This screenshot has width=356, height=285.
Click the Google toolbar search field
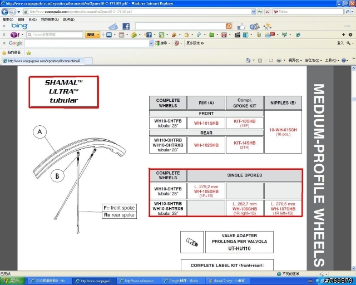click(87, 43)
